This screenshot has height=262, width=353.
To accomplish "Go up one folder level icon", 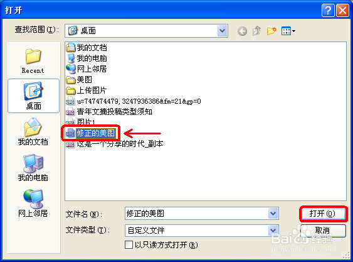I will click(x=256, y=31).
